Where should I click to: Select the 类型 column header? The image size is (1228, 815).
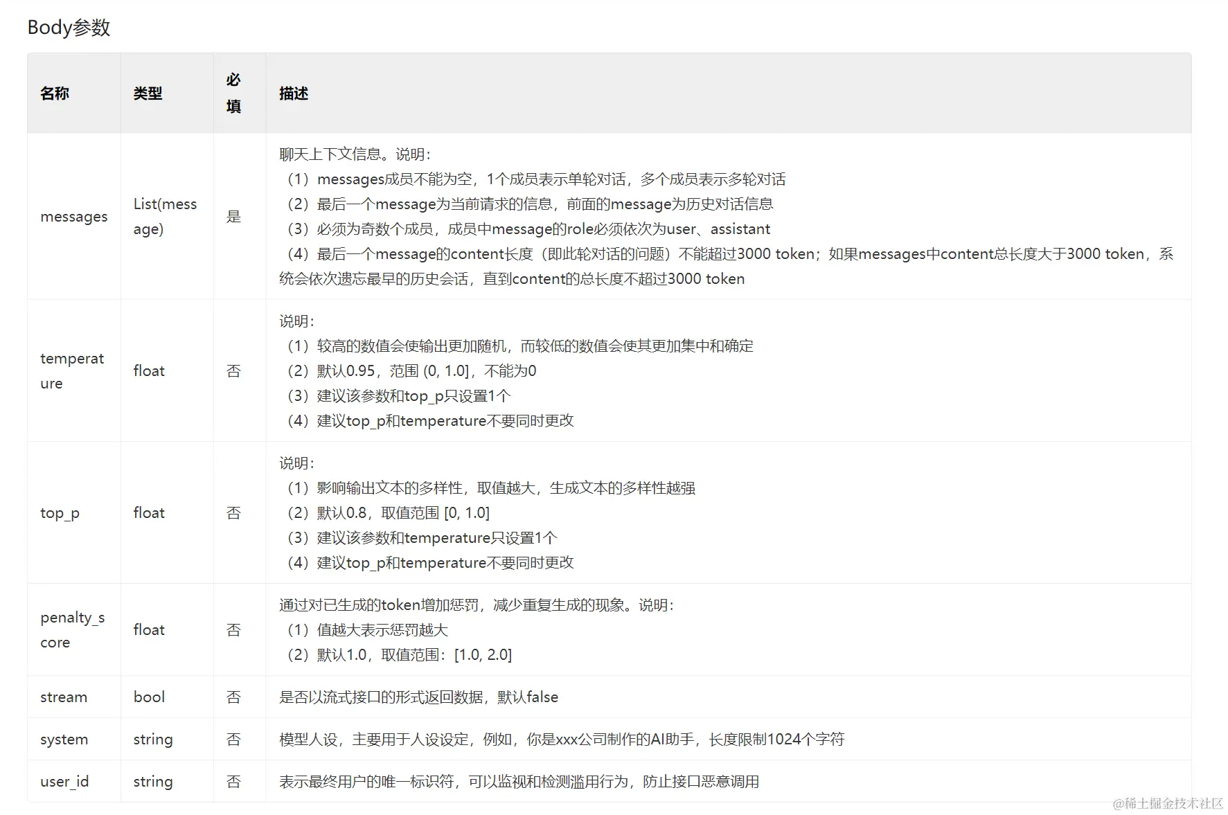click(x=147, y=93)
